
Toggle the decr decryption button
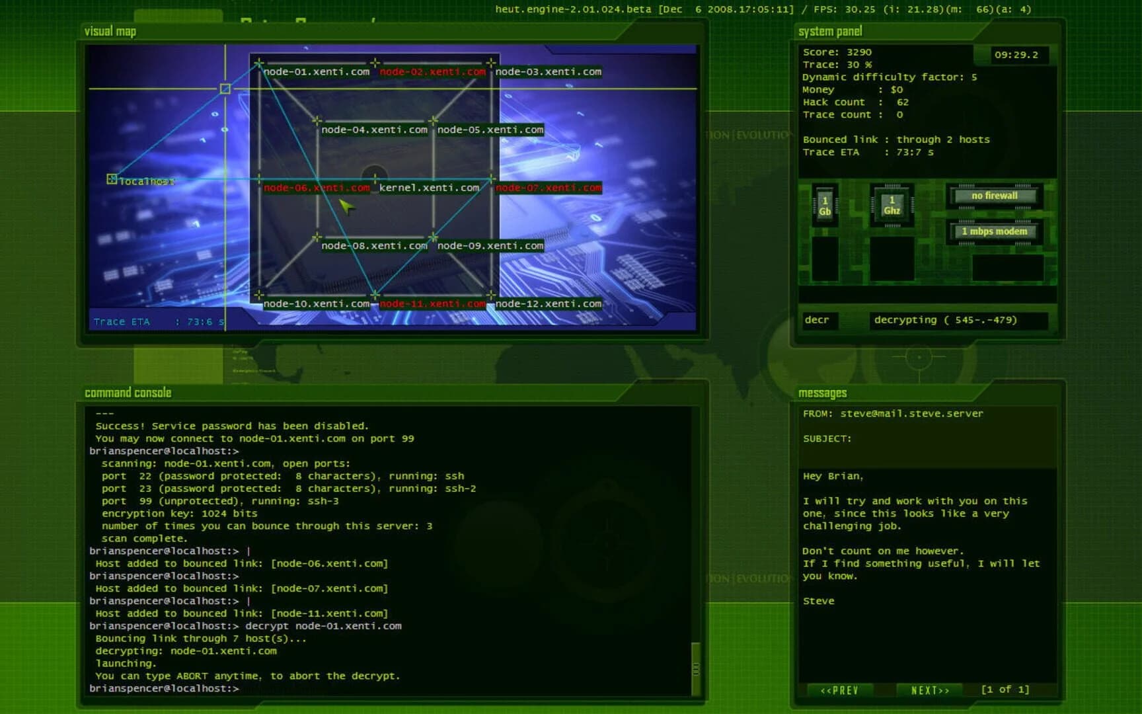[x=819, y=320]
